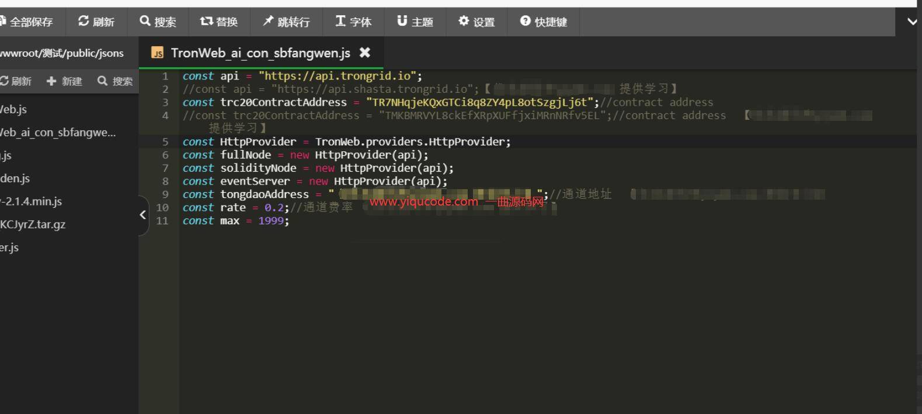Refresh the file list in sidebar
This screenshot has height=414, width=922.
(x=16, y=81)
